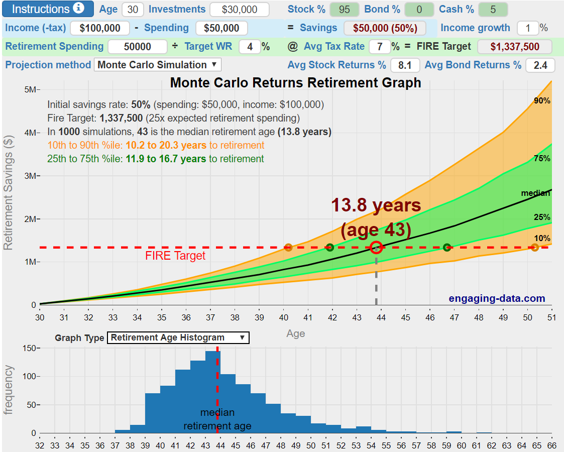The width and height of the screenshot is (564, 452).
Task: Click the '75%' band label
Action: coord(542,158)
